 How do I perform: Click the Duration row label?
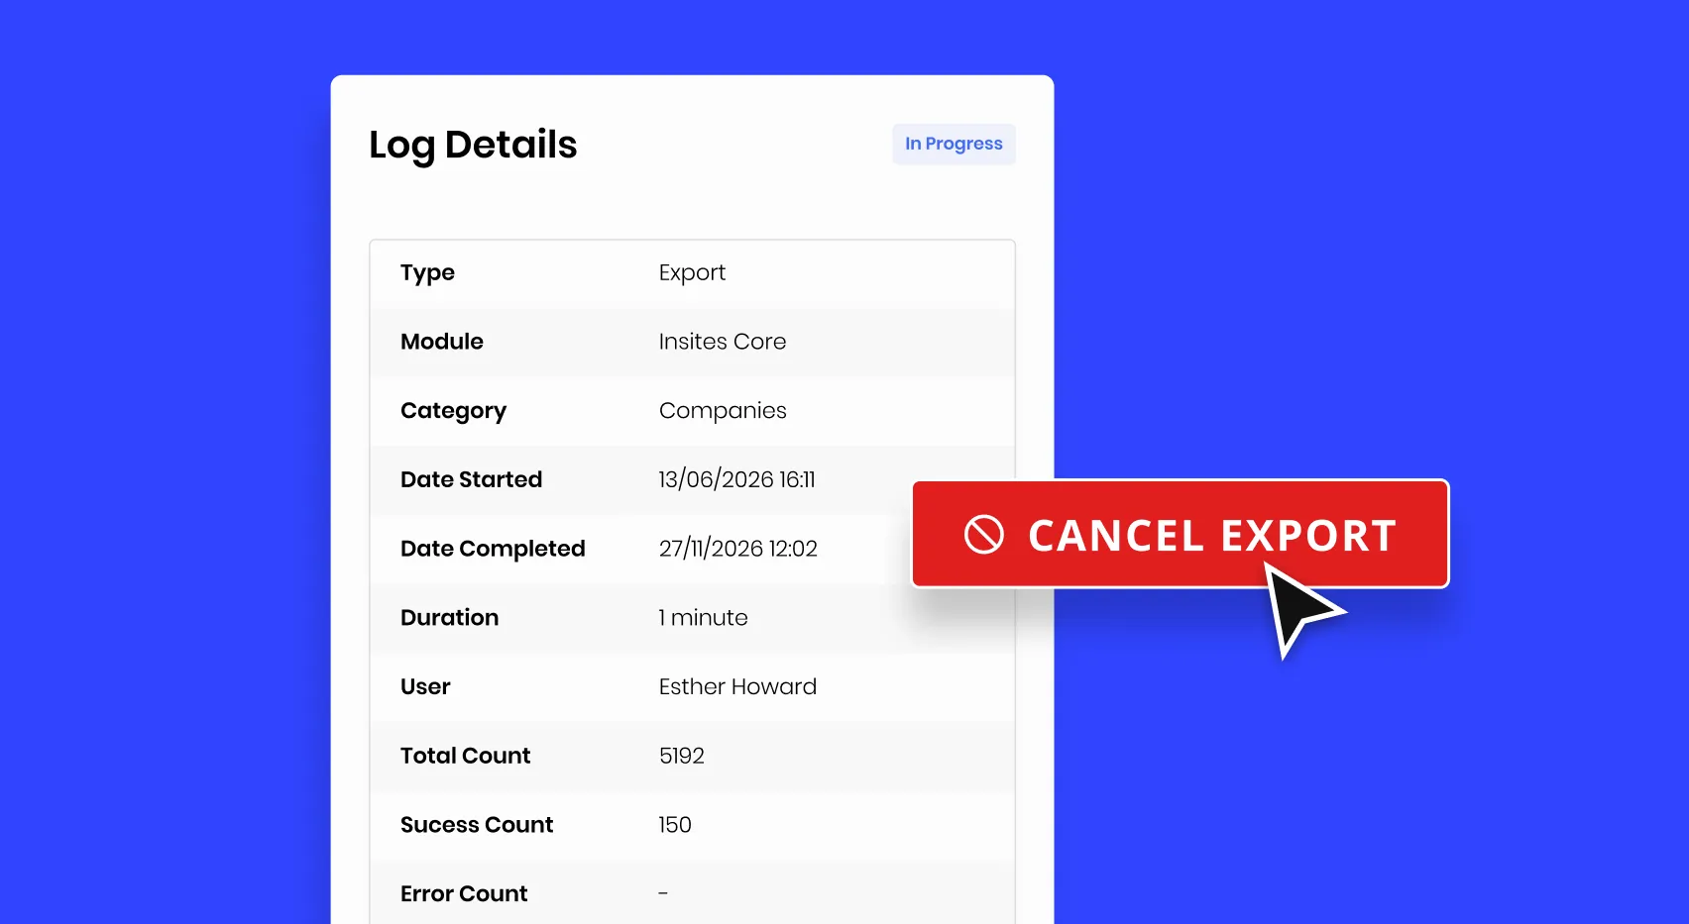pyautogui.click(x=449, y=618)
